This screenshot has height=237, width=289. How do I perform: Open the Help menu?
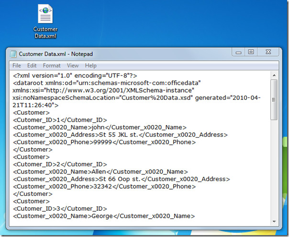tap(91, 65)
